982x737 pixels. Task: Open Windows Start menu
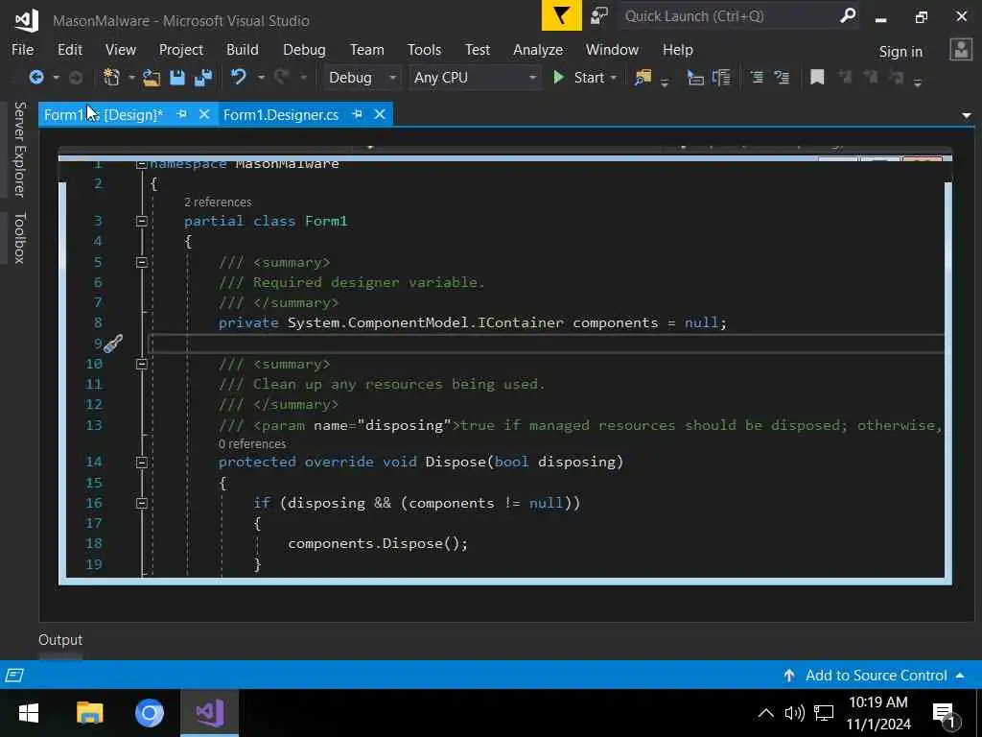[x=28, y=713]
